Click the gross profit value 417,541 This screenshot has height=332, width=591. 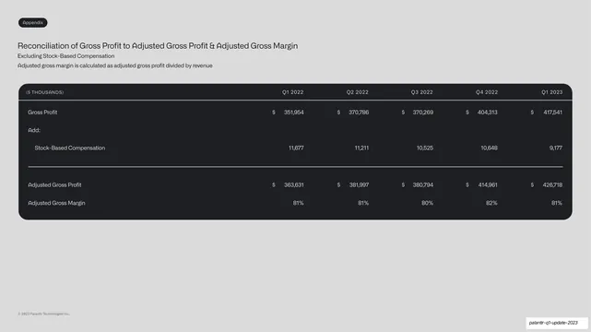(x=552, y=113)
